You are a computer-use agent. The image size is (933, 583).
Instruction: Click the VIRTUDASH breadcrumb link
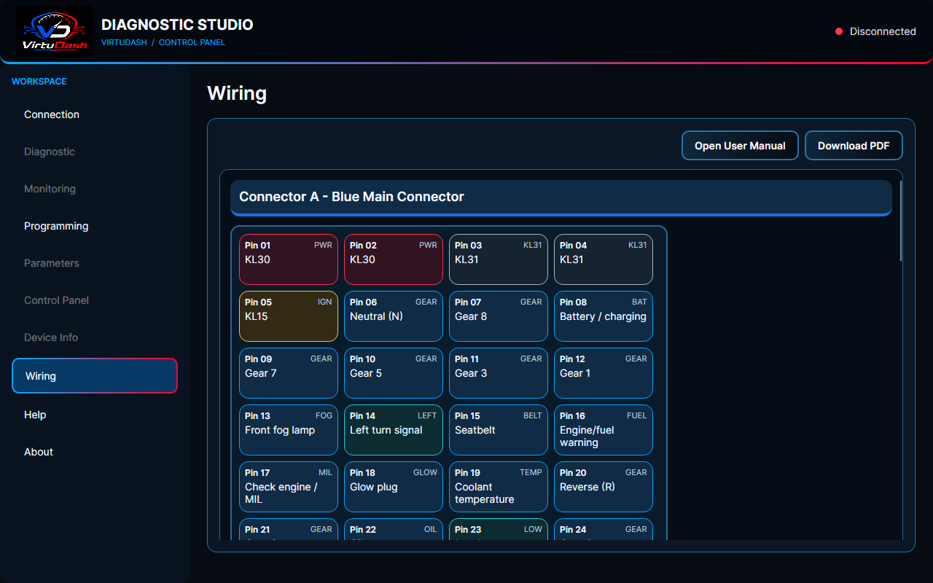[x=124, y=42]
